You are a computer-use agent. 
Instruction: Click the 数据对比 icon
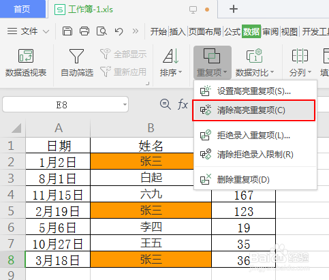pos(254,56)
